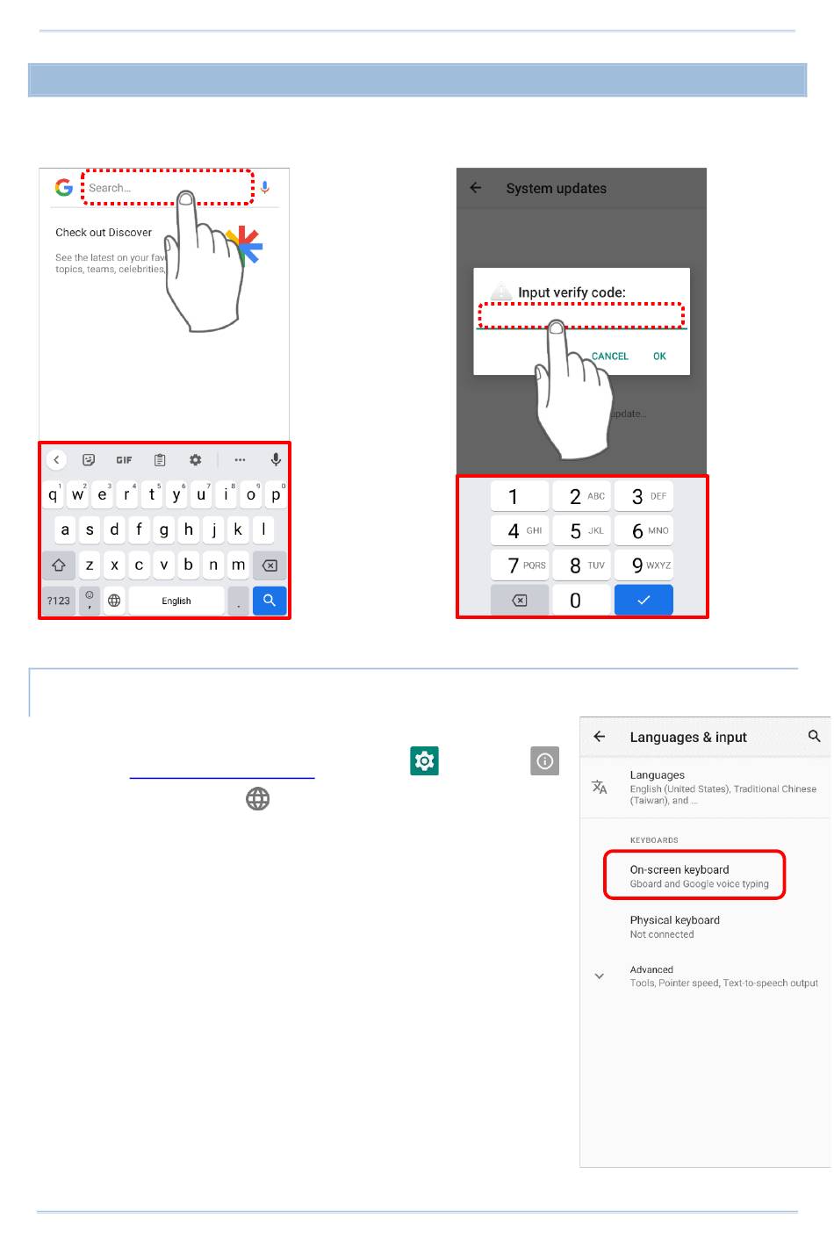The width and height of the screenshot is (834, 1246).
Task: Open Gboard settings gear in keyboard toolbar
Action: [195, 460]
